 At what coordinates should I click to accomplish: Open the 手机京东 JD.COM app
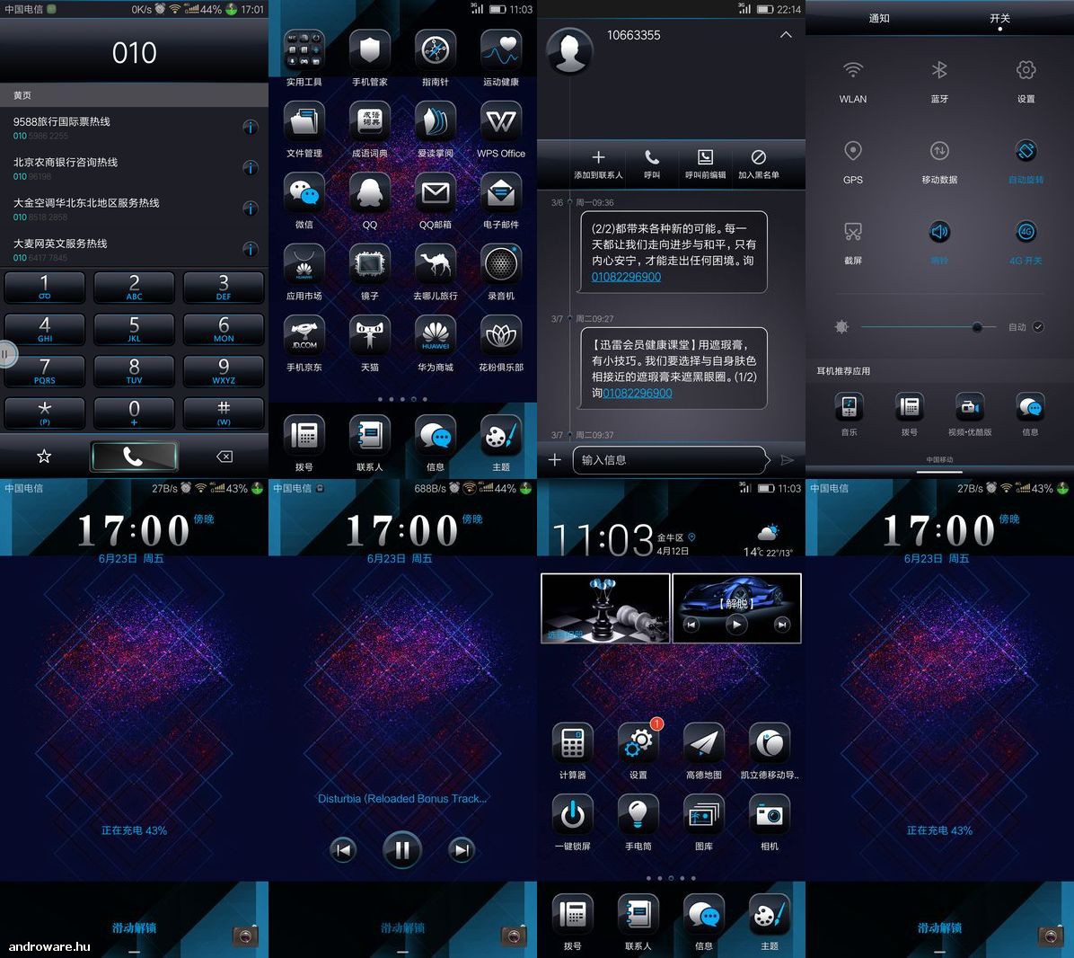tap(304, 336)
